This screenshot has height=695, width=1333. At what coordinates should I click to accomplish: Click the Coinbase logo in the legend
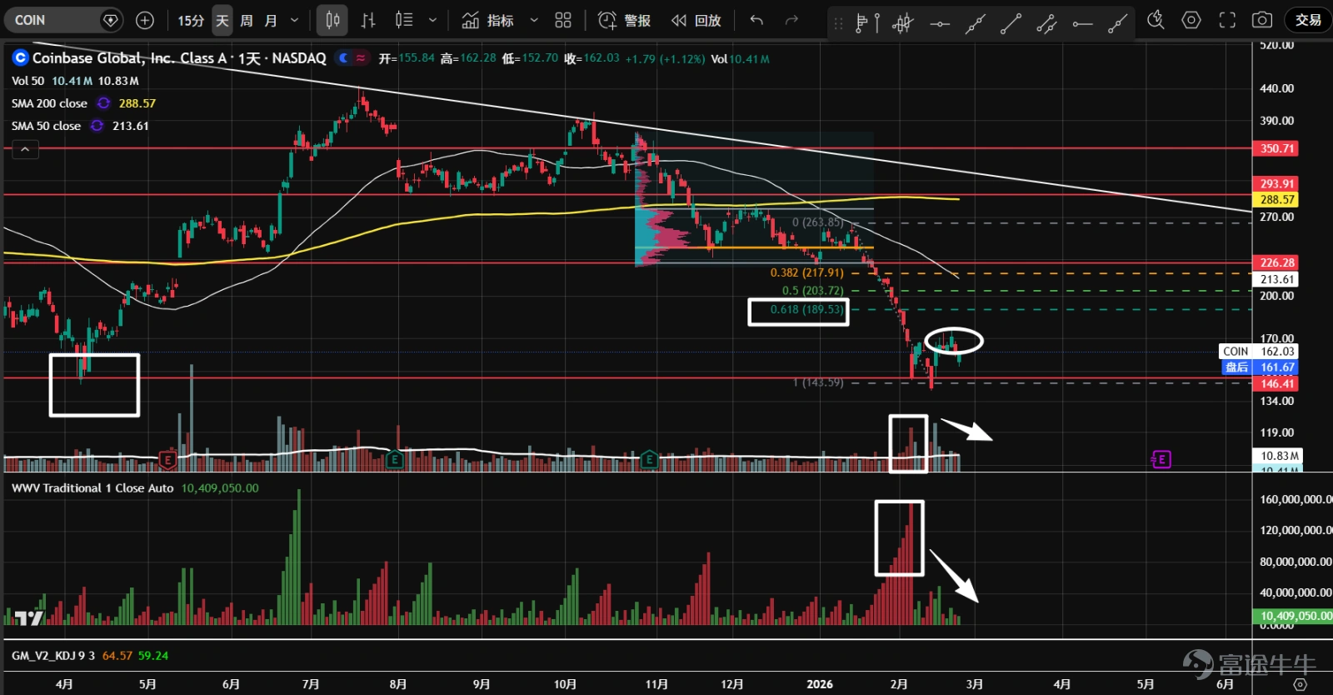(20, 57)
